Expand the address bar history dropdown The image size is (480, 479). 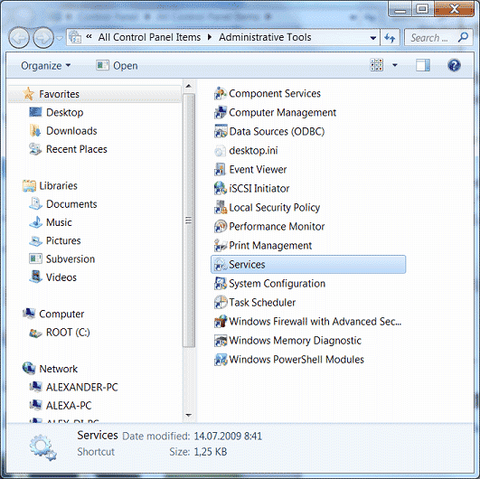[372, 38]
